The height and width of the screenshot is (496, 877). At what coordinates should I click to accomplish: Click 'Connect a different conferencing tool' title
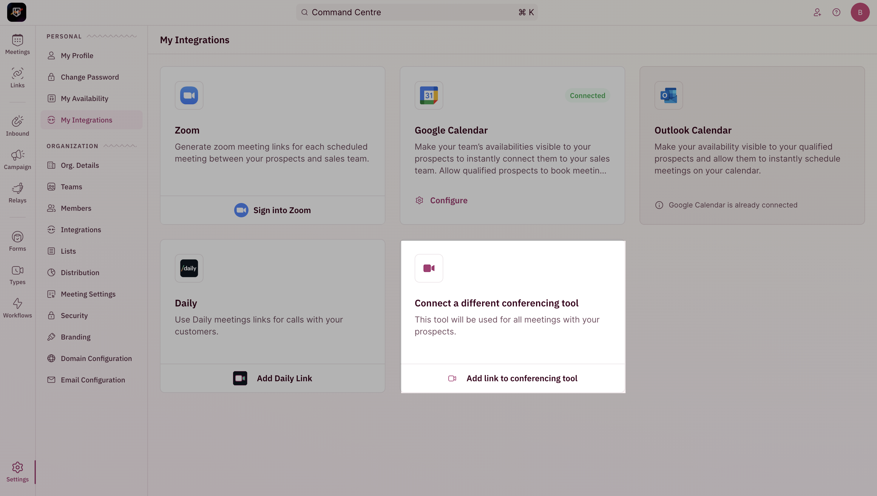[496, 303]
